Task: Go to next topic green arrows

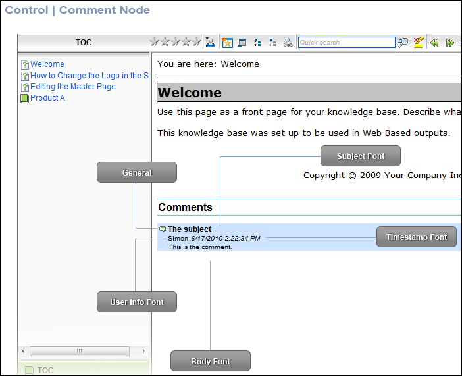Action: click(x=450, y=43)
